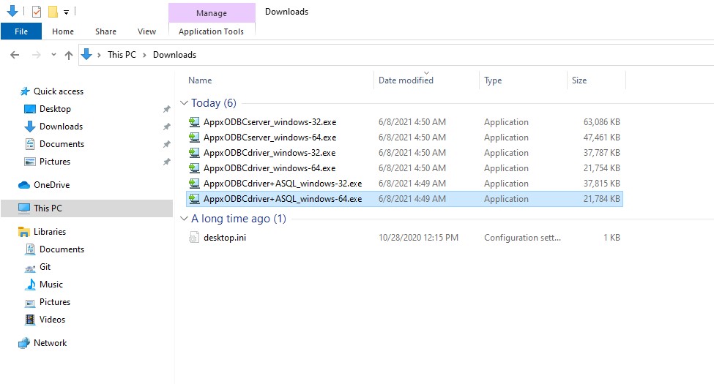Open Desktop in Quick access
This screenshot has height=384, width=714.
55,109
